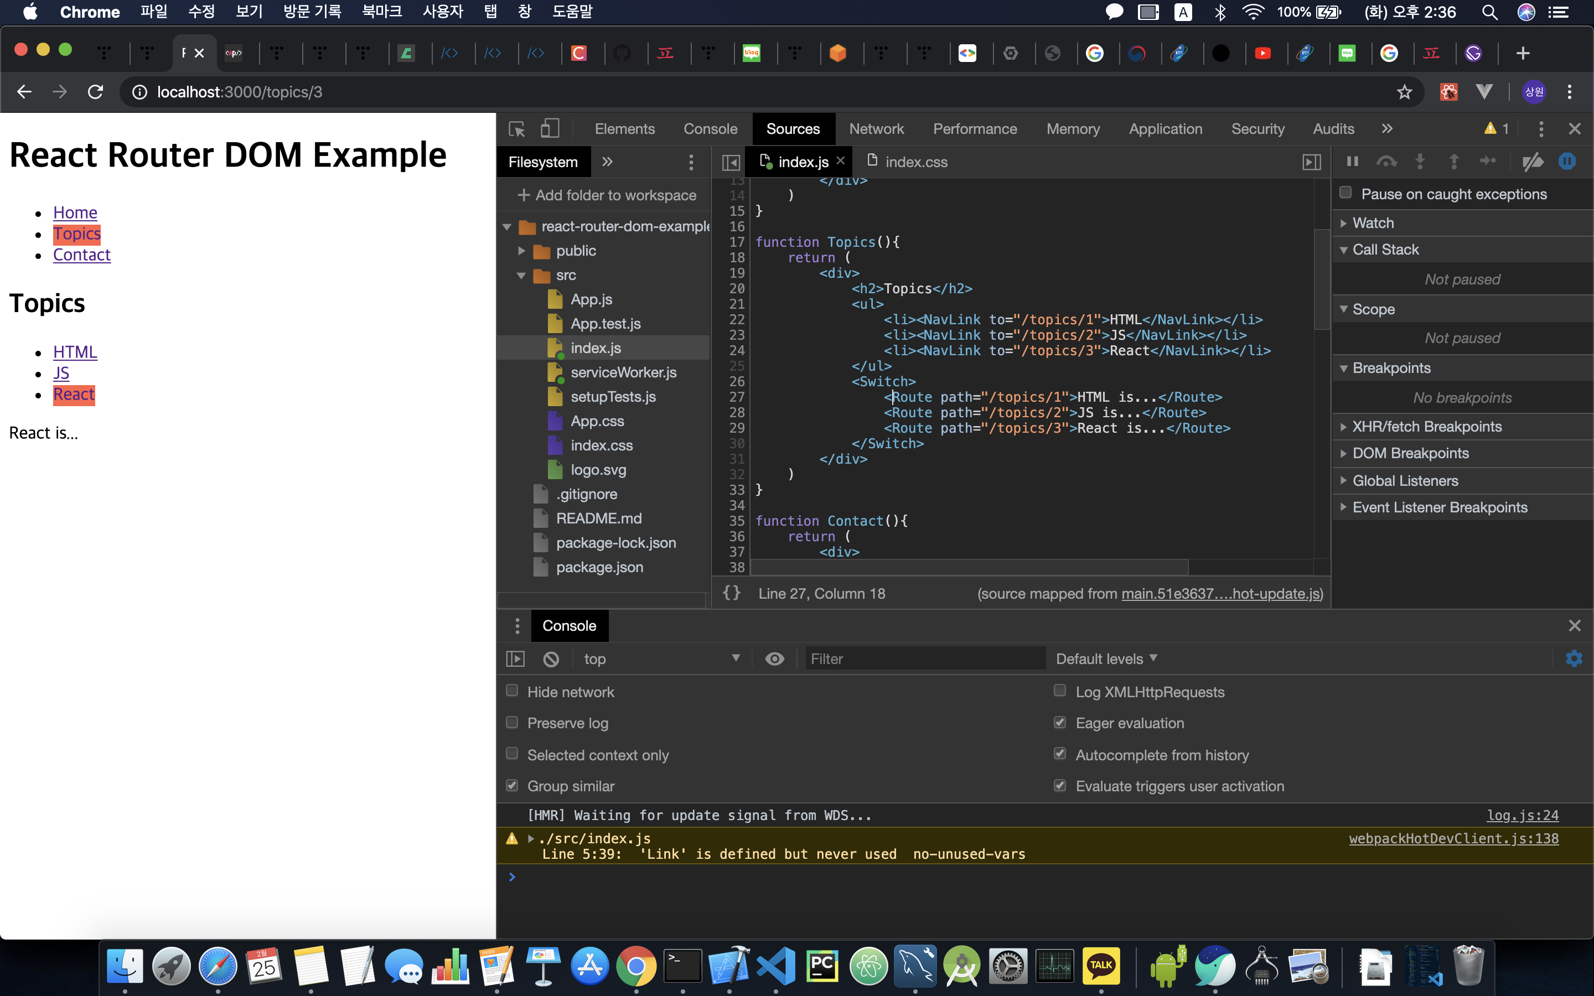Open the index.css editor tab
This screenshot has width=1594, height=996.
tap(915, 162)
